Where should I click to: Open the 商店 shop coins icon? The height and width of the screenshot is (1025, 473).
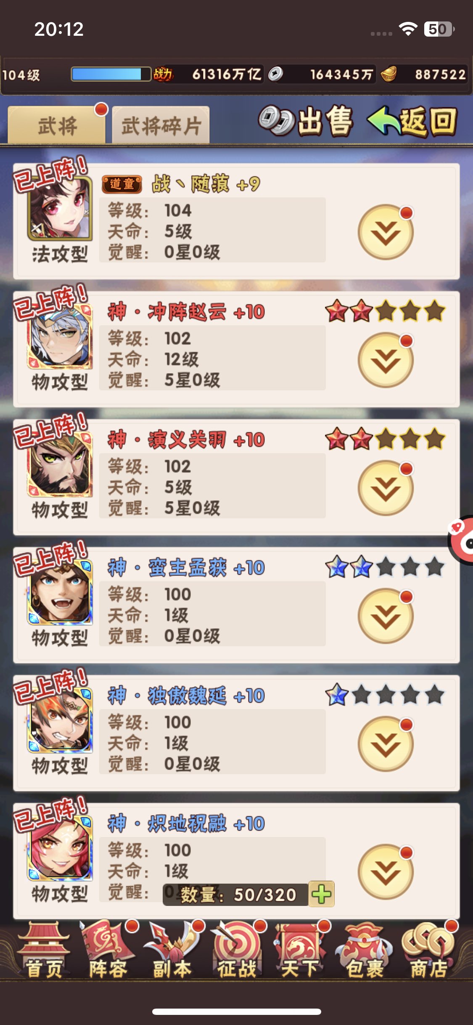coord(429,951)
